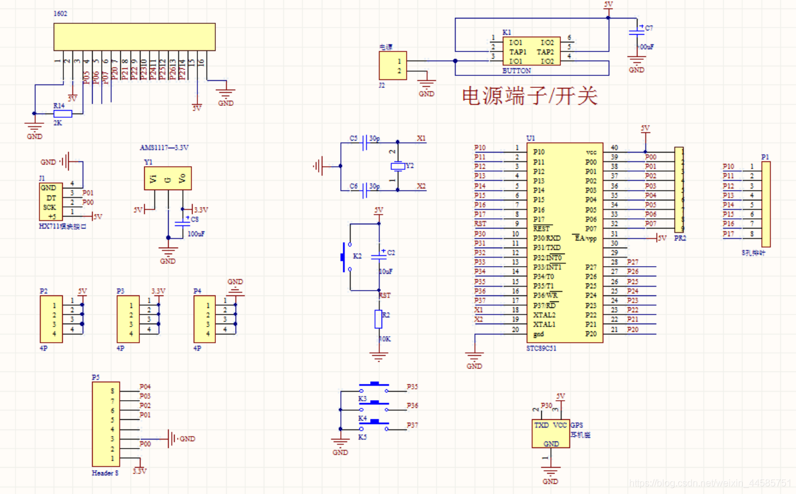Click the K2 reset push-button
796x494 pixels.
pyautogui.click(x=345, y=257)
